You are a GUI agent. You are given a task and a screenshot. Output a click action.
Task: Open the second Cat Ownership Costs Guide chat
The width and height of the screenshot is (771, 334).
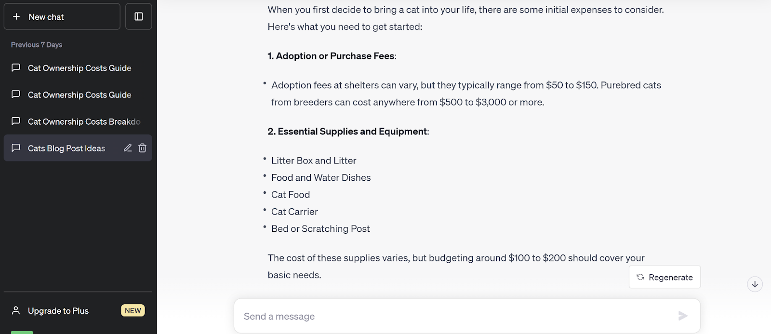80,95
